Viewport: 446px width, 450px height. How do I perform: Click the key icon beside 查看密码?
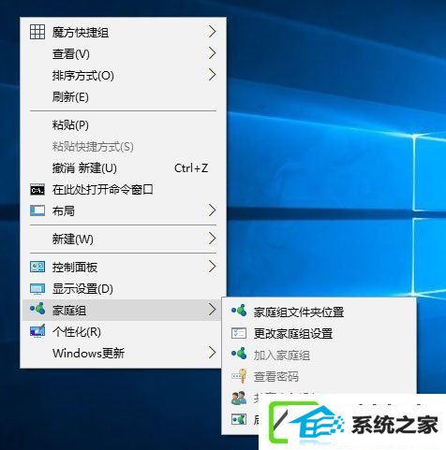click(239, 376)
